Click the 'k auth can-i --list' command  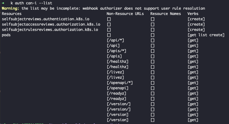31,3
